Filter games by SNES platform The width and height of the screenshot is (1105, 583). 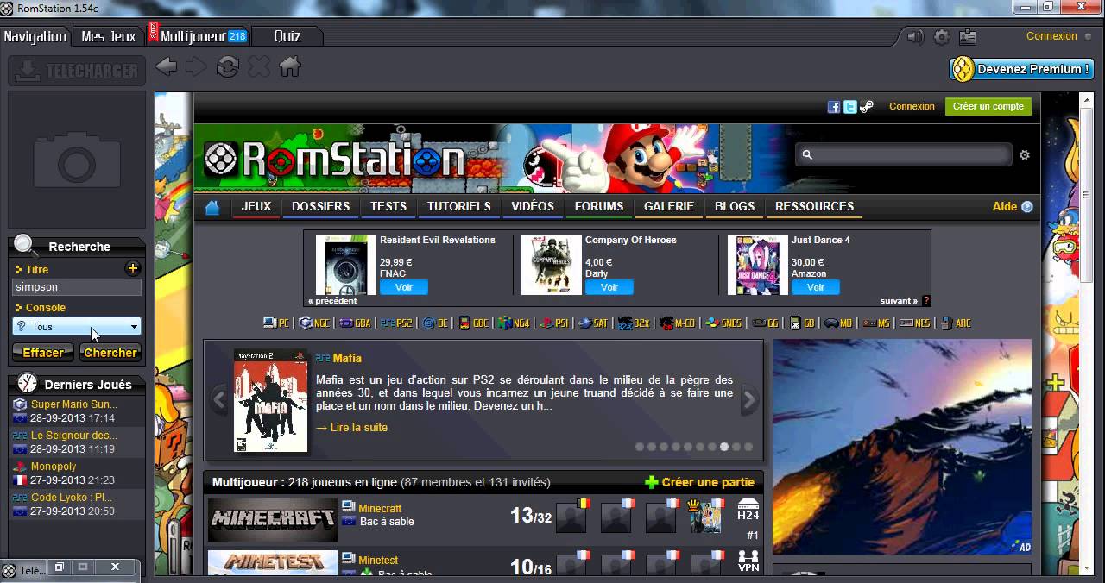tap(723, 323)
